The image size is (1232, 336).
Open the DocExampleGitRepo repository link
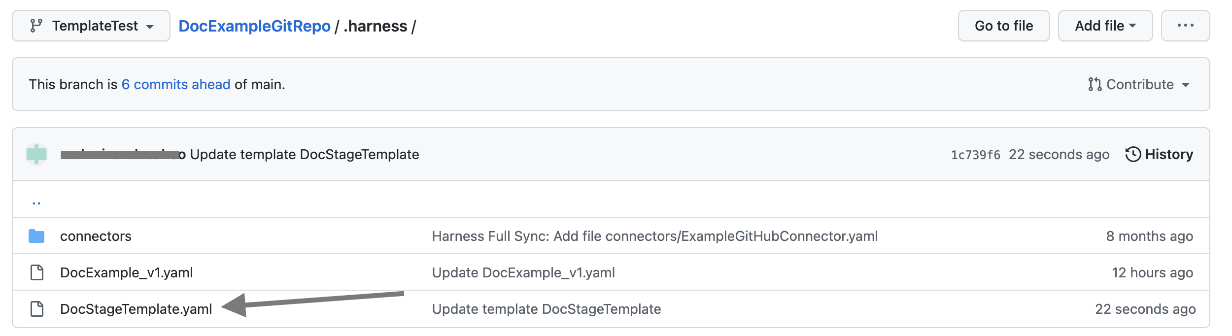click(x=254, y=26)
